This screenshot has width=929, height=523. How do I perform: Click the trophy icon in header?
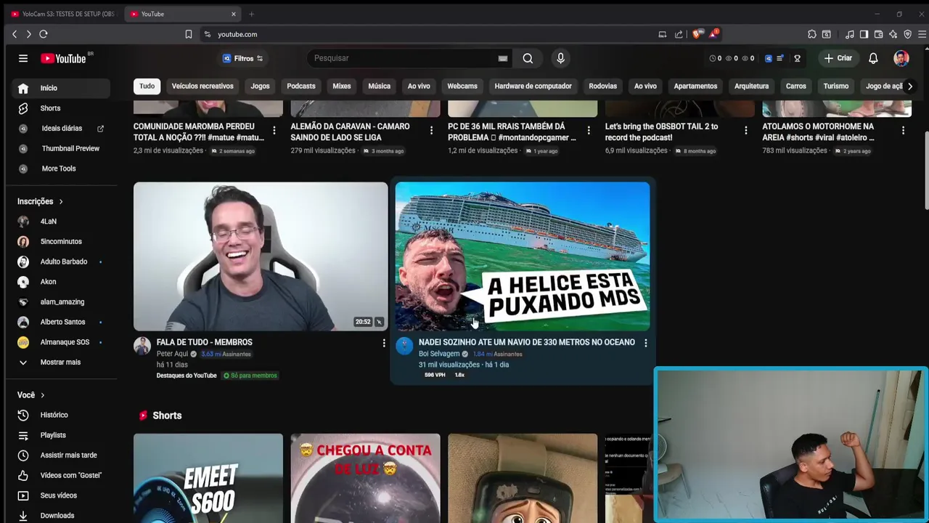pos(797,58)
